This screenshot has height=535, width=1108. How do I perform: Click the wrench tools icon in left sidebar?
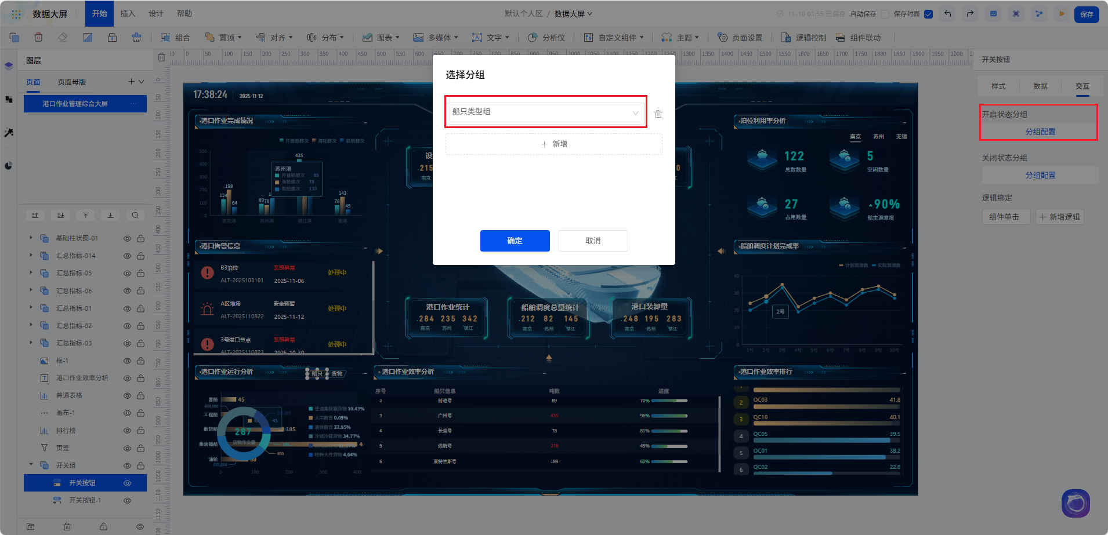coord(9,133)
